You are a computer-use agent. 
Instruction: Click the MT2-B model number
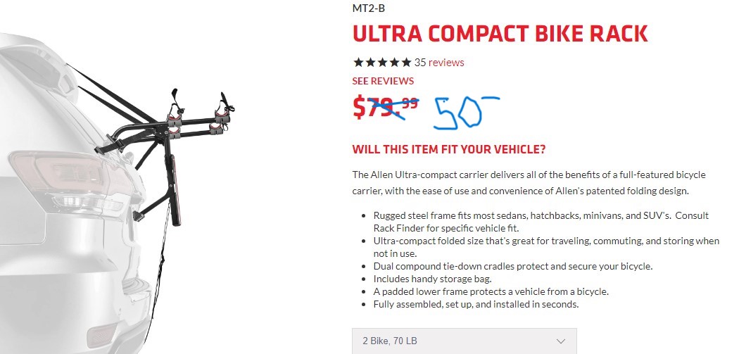(368, 9)
